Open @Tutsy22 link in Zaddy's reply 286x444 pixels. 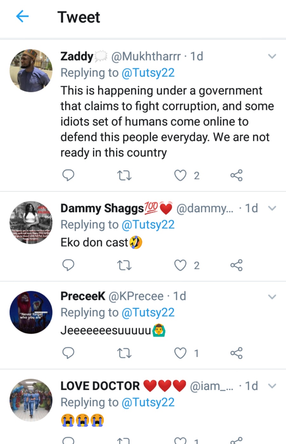click(x=148, y=73)
